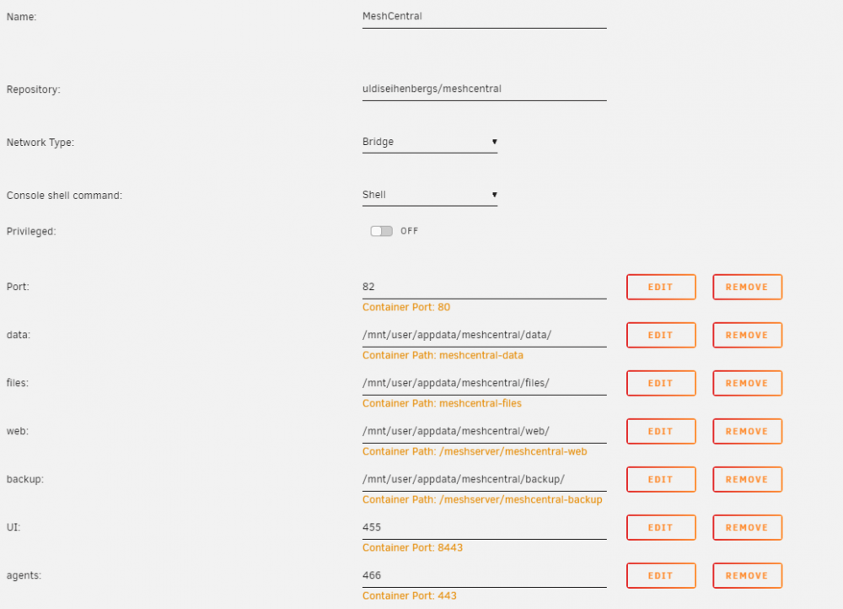Edit the UI port 455 entry
This screenshot has width=843, height=609.
[x=661, y=527]
